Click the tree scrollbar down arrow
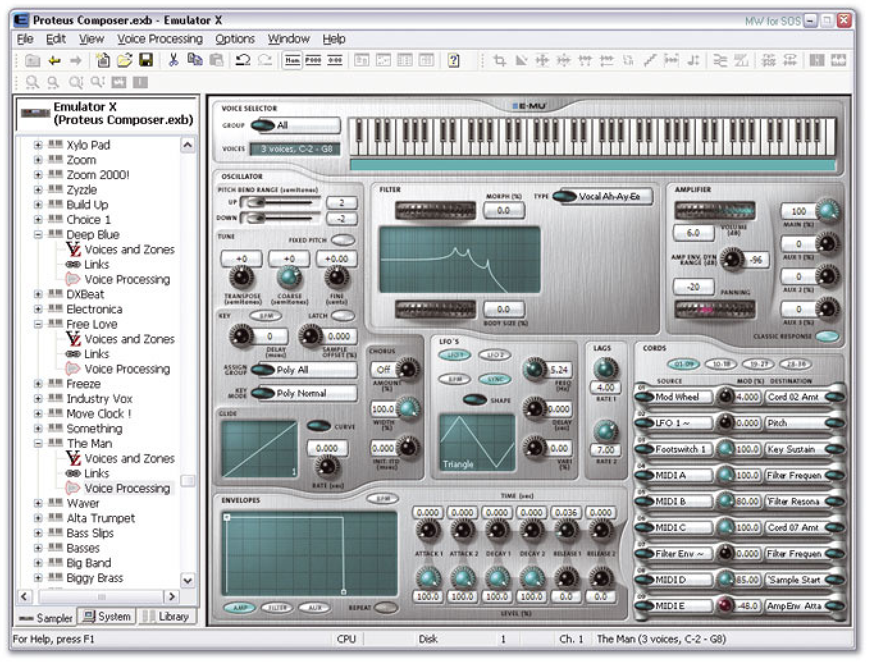 (188, 580)
